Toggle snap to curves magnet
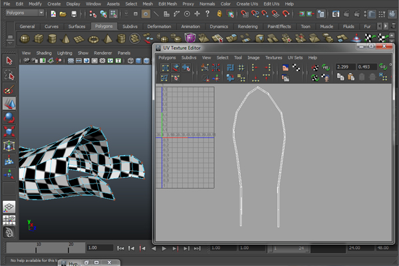399x266 pixels. (x=255, y=14)
